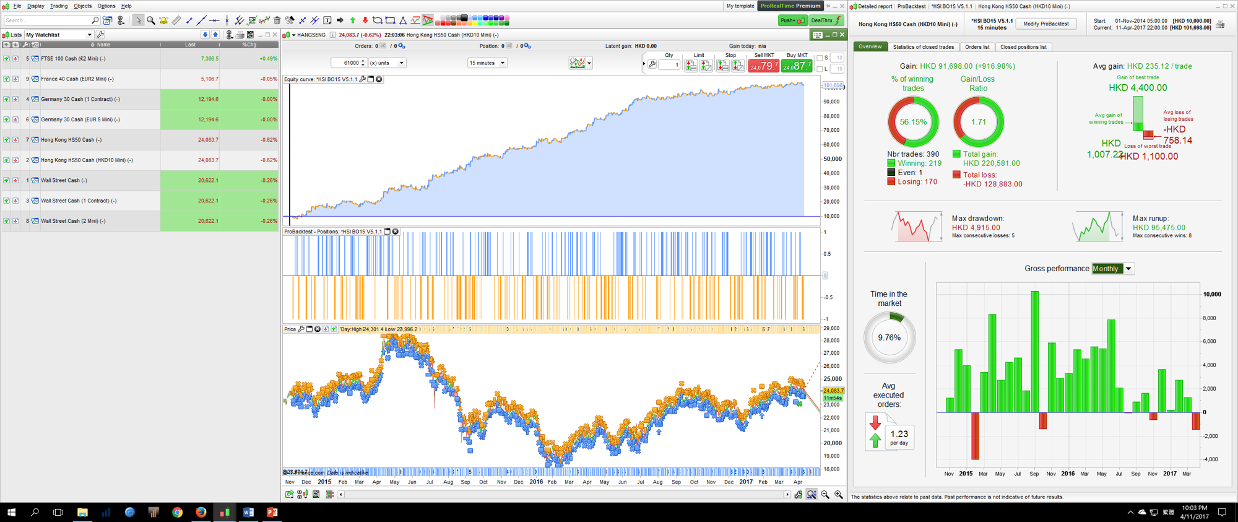
Task: Switch to Statistics of closed trades tab
Action: (923, 47)
